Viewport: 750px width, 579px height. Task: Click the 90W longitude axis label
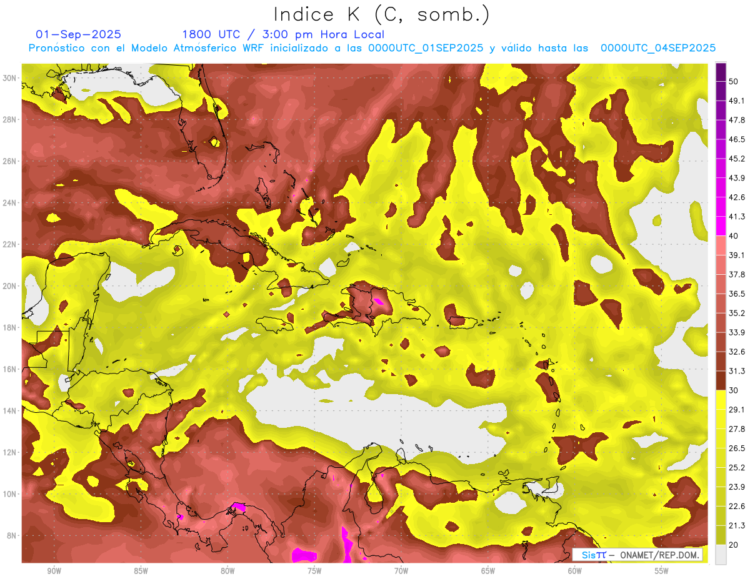point(54,571)
